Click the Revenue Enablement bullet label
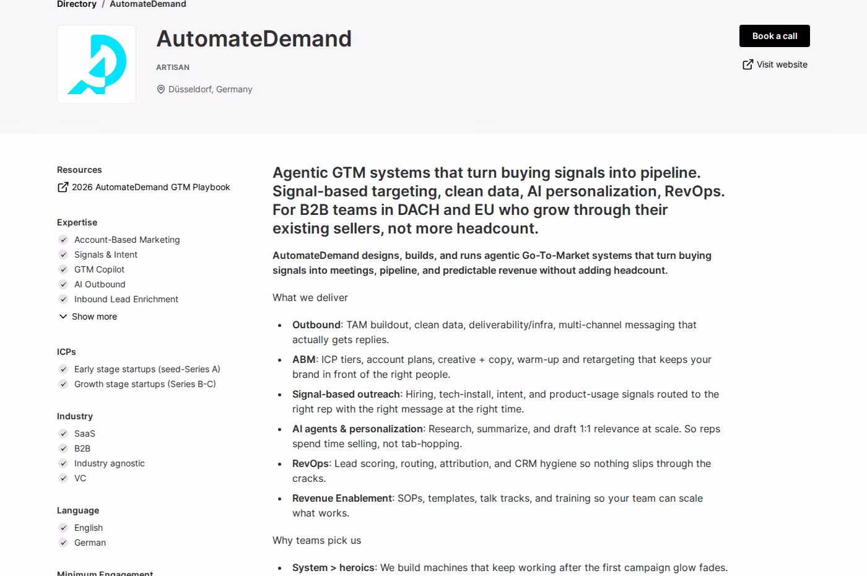Image resolution: width=867 pixels, height=576 pixels. pos(342,498)
